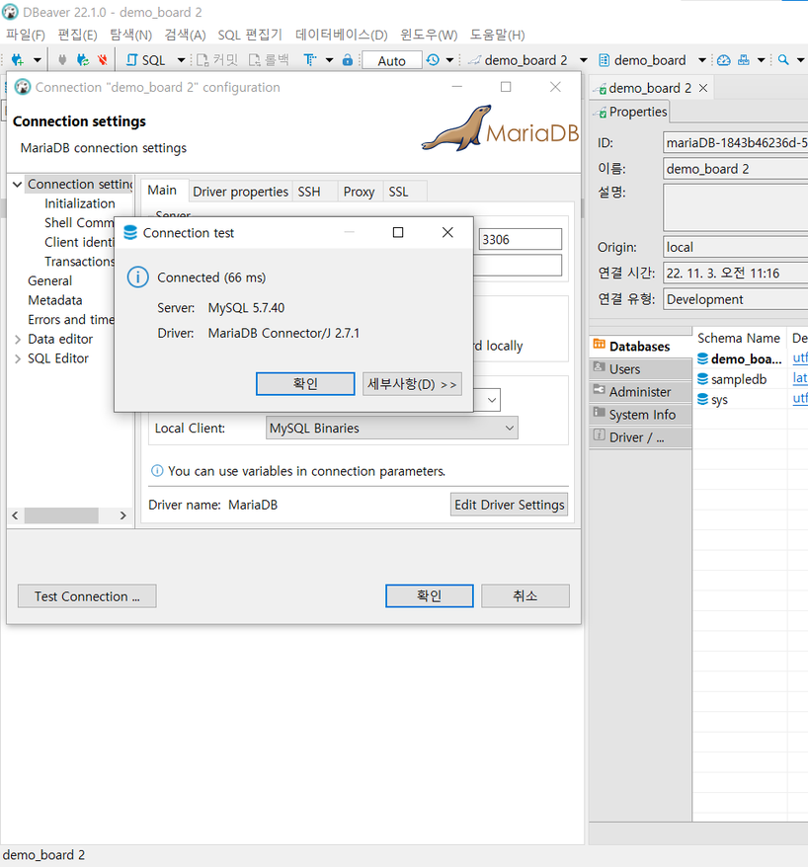Open the 데이터베이스(D) menu

pyautogui.click(x=341, y=35)
